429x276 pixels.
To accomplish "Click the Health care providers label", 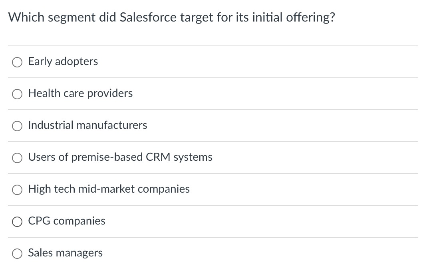I will click(80, 93).
